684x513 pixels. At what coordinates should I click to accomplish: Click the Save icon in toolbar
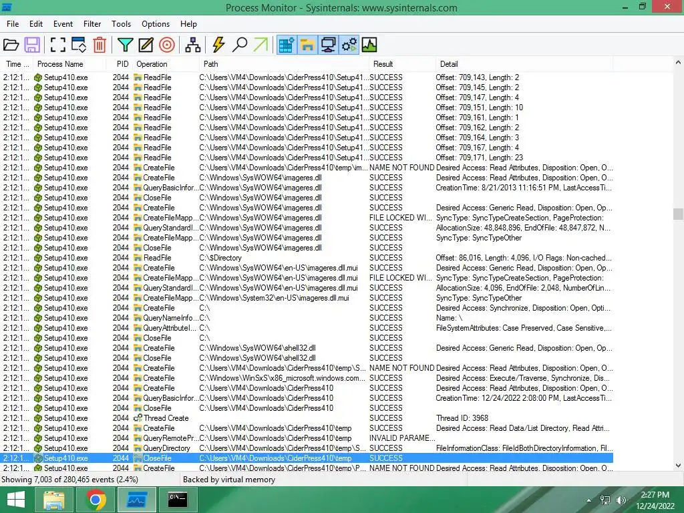[32, 45]
